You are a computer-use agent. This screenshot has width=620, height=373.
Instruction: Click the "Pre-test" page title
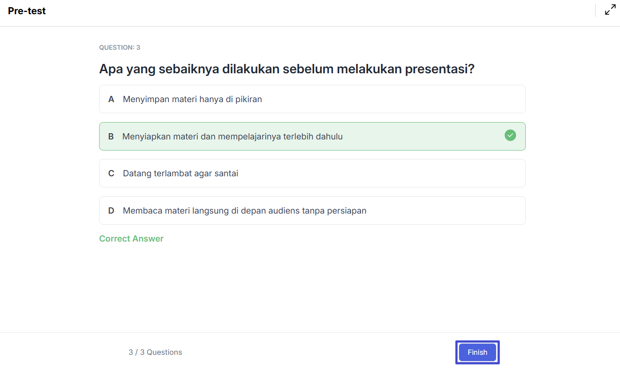(x=27, y=11)
